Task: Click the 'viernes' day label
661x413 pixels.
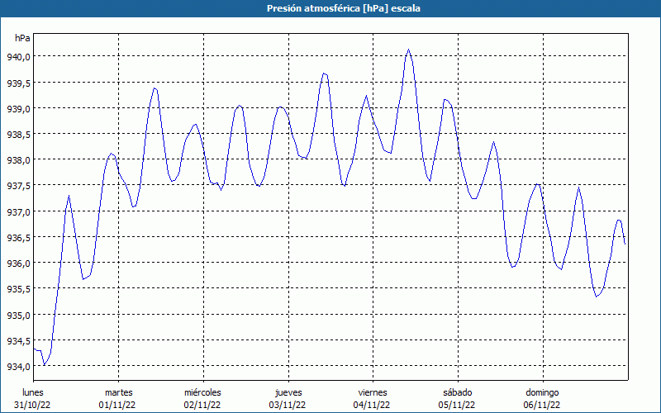Action: tap(373, 392)
